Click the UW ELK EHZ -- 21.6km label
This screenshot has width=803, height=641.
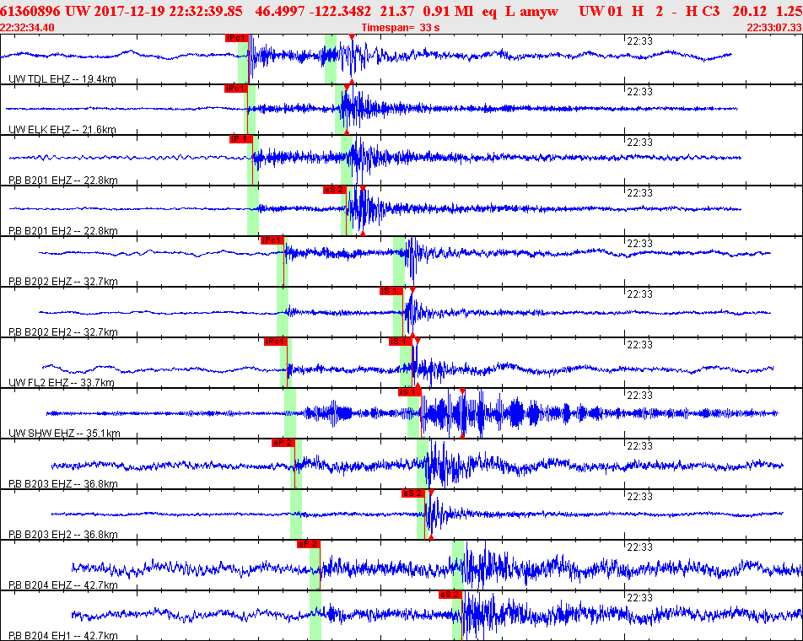pyautogui.click(x=62, y=130)
